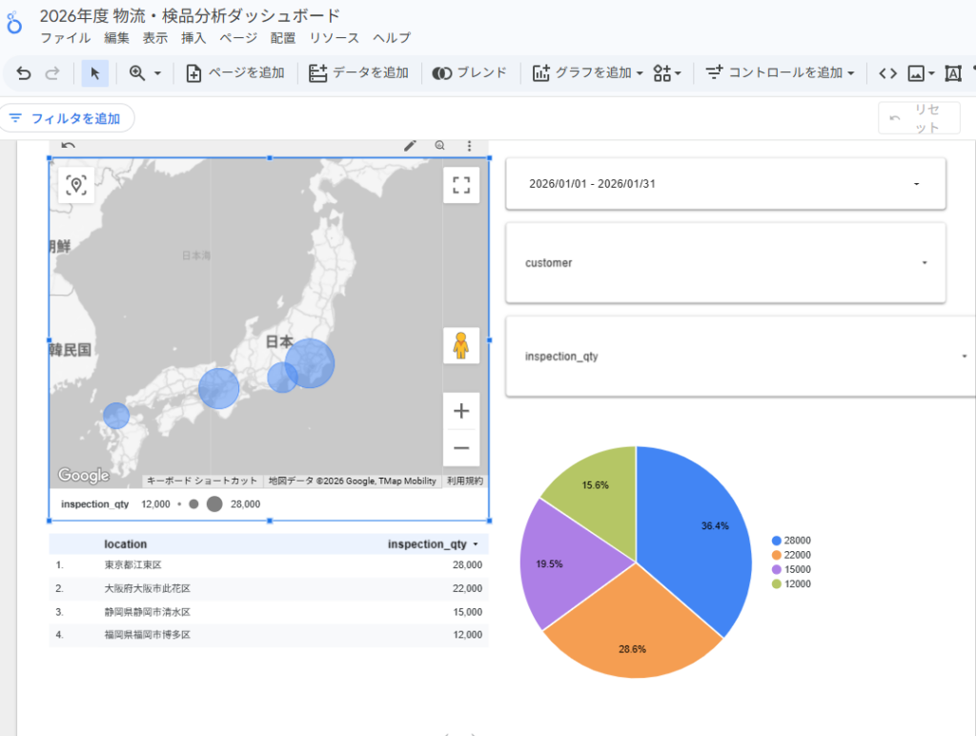Click the Looker Studio logo
Image resolution: width=976 pixels, height=736 pixels.
pyautogui.click(x=15, y=25)
